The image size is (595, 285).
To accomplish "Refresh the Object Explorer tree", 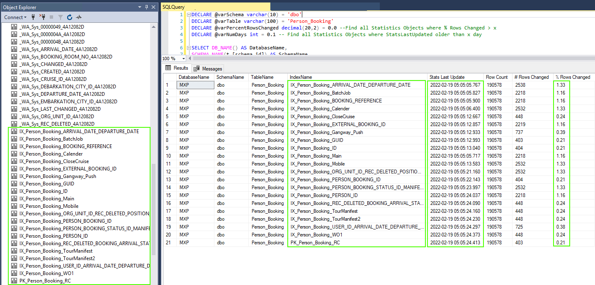I will pos(70,17).
